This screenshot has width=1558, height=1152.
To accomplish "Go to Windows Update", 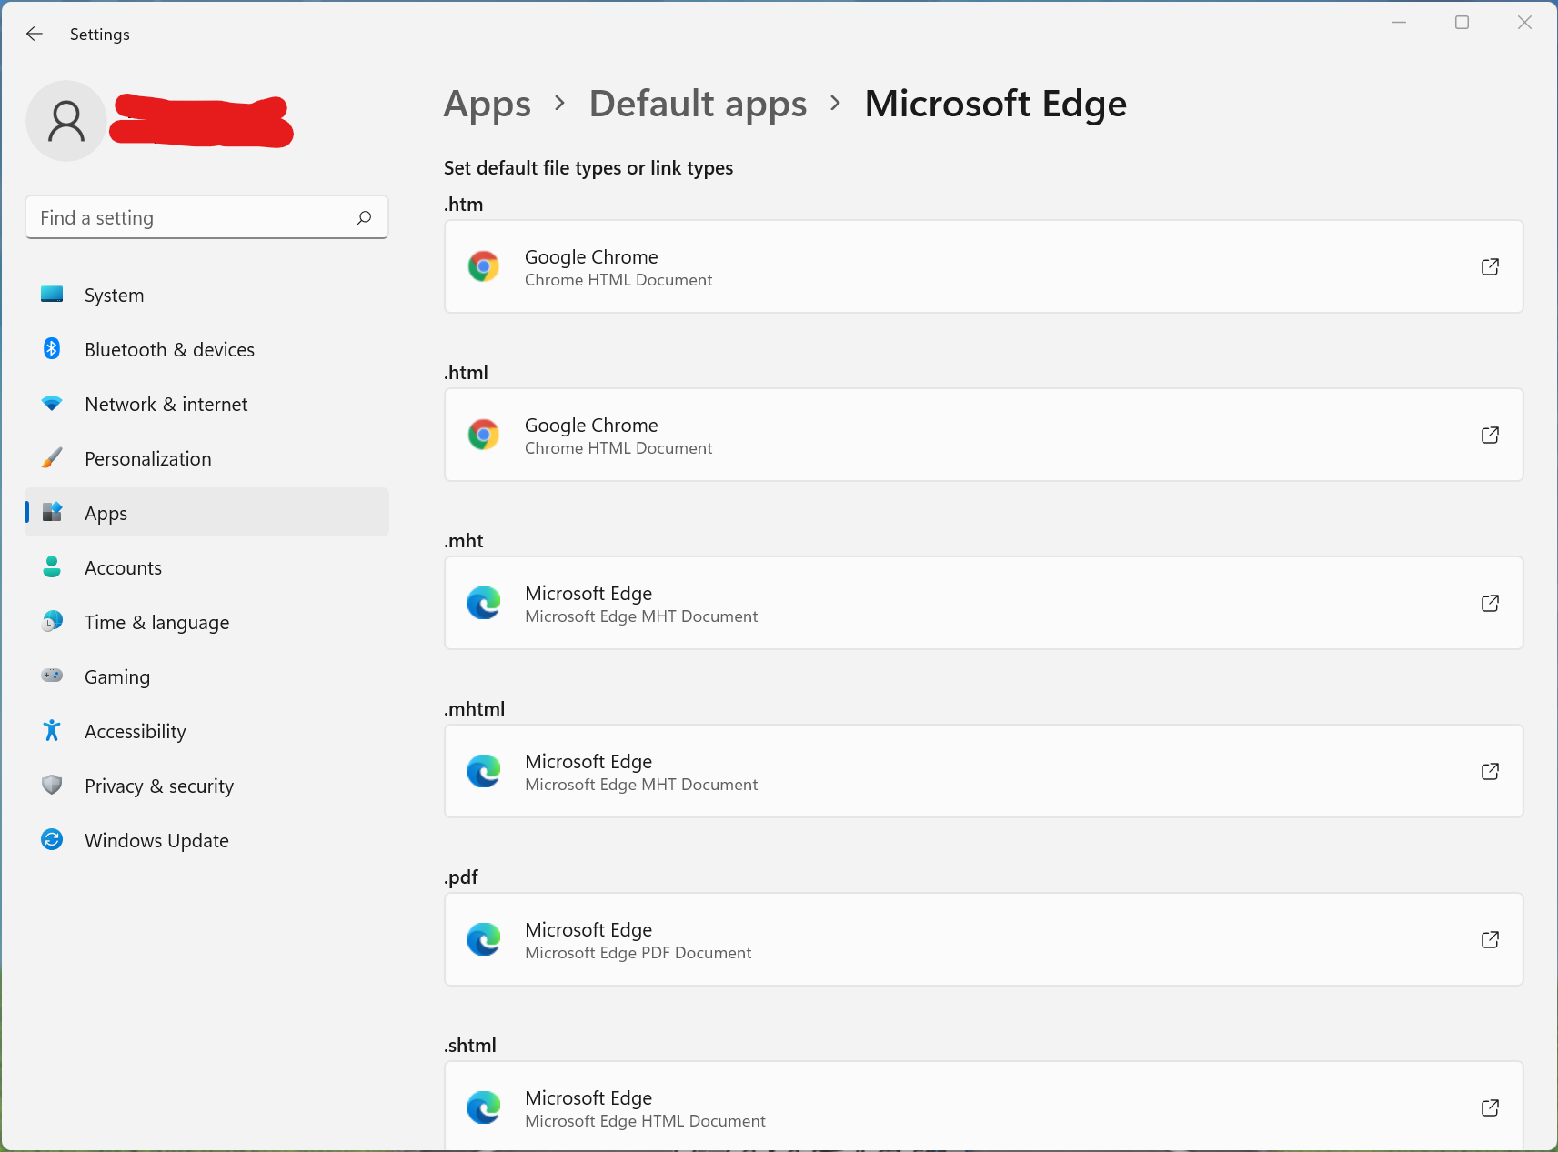I will point(207,840).
